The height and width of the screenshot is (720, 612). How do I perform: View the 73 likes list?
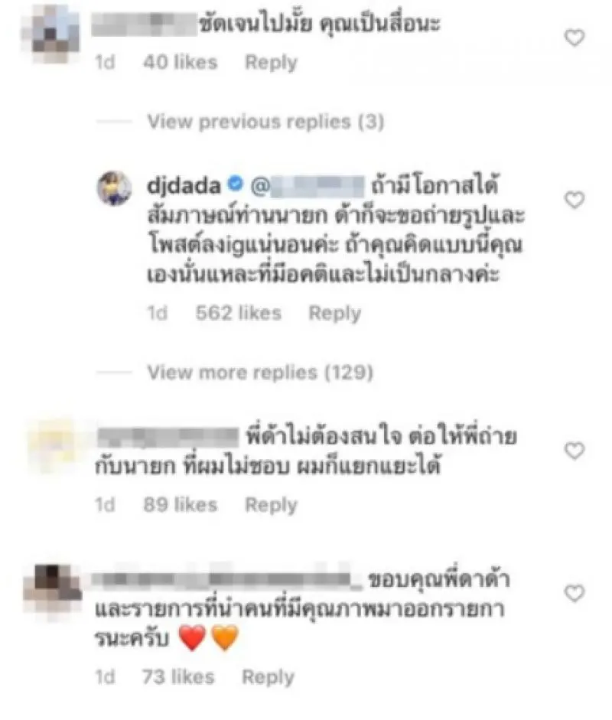[x=178, y=677]
